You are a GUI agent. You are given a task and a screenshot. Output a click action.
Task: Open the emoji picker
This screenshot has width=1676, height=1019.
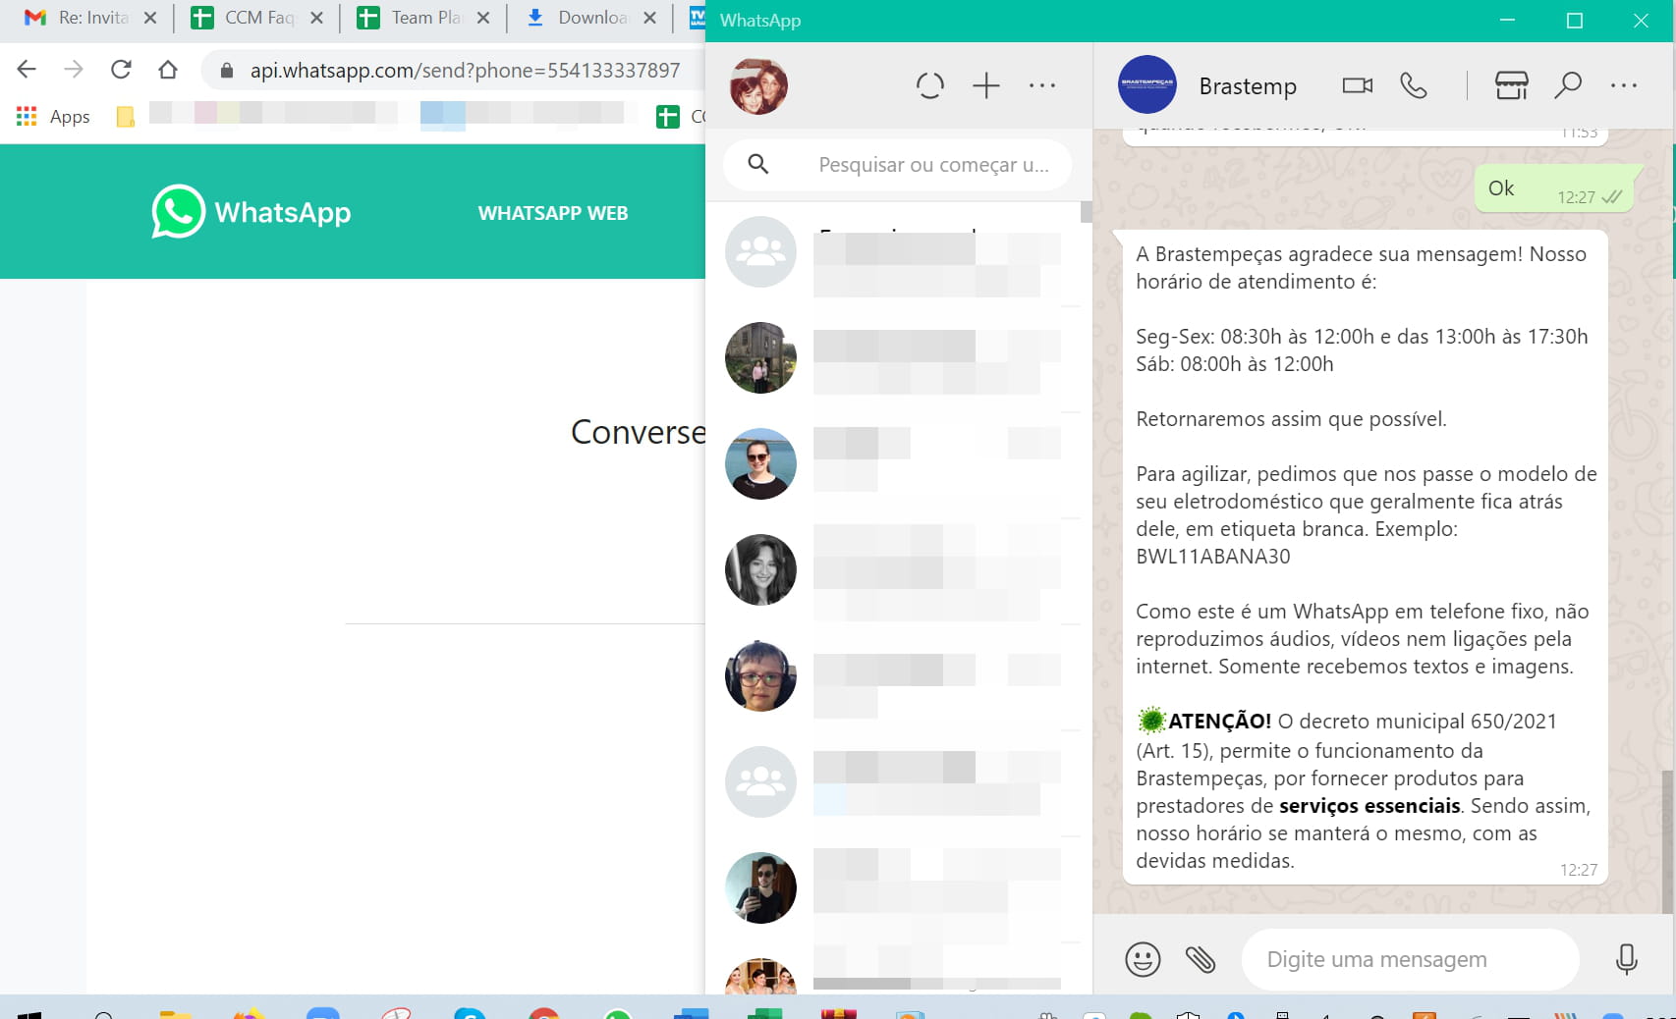click(x=1143, y=959)
